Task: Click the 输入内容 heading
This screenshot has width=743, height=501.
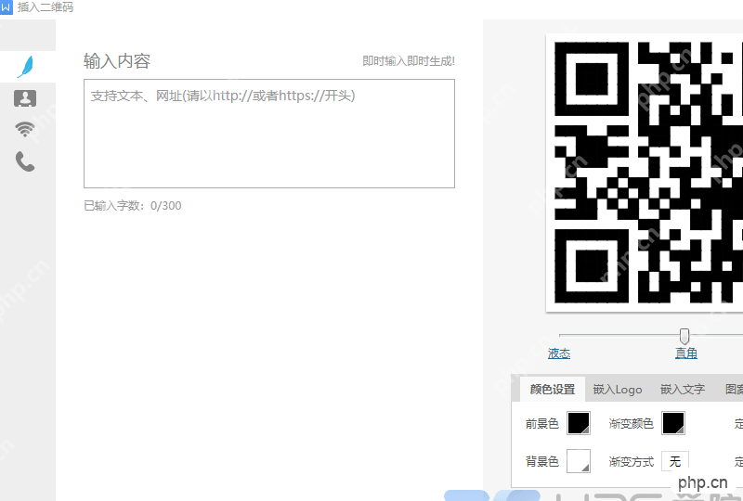Action: [x=117, y=61]
